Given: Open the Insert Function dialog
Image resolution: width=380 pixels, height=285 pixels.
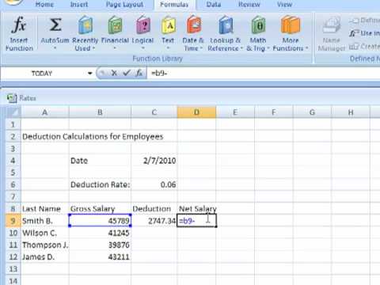Looking at the screenshot, I should 19,33.
